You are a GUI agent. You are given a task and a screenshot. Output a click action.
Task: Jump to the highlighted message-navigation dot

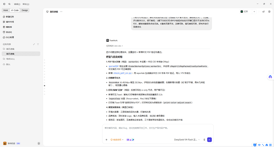(44, 86)
